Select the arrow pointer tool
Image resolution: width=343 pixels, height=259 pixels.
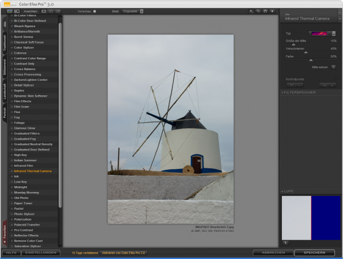click(x=251, y=11)
